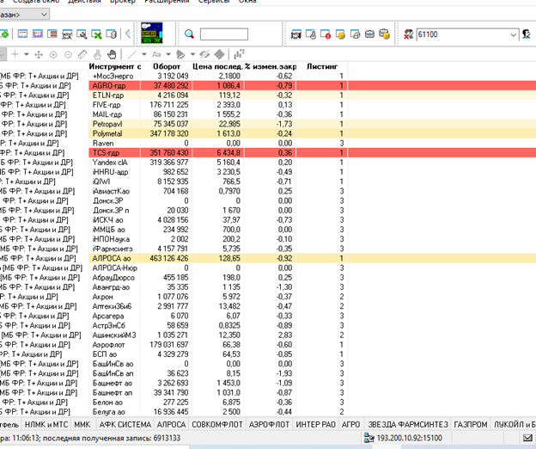
Task: Click the 193.200.10.92:15100 server address text
Action: [409, 438]
